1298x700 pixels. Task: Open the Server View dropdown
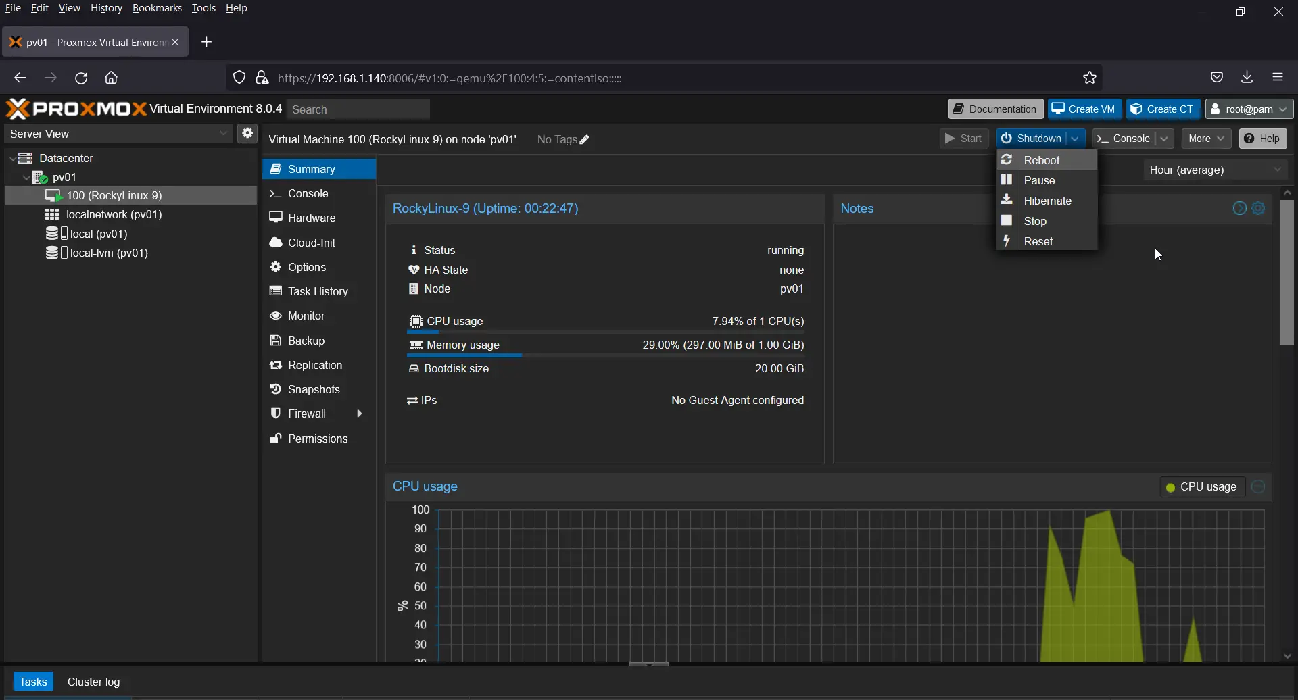[119, 134]
